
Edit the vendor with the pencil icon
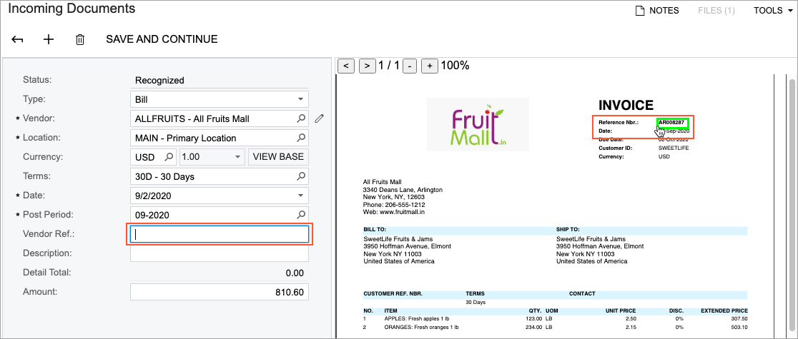pos(319,118)
